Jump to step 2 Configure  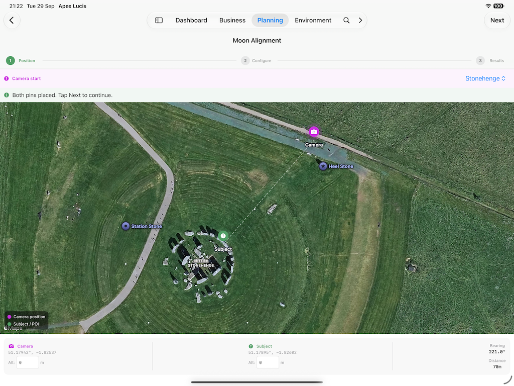256,61
